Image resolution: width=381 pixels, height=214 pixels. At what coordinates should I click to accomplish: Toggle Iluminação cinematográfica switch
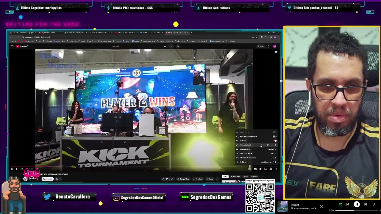click(274, 136)
